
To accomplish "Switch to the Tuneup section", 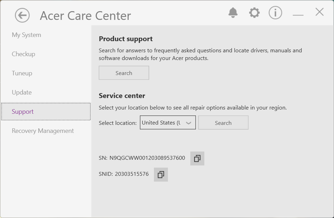I will [22, 73].
